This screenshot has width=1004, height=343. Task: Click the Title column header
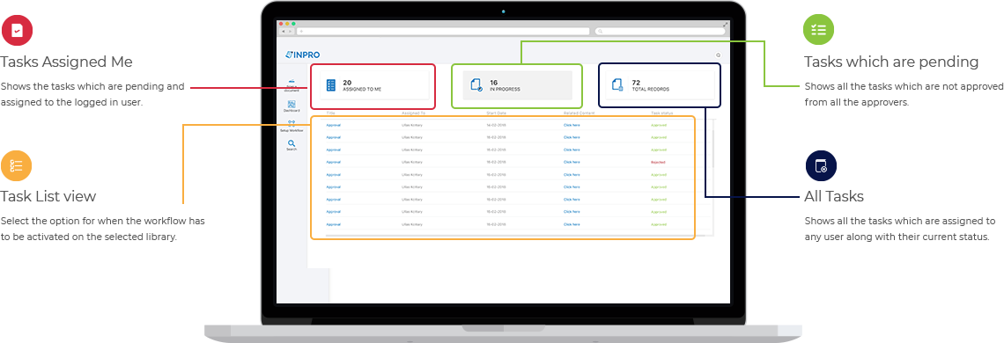pyautogui.click(x=330, y=113)
